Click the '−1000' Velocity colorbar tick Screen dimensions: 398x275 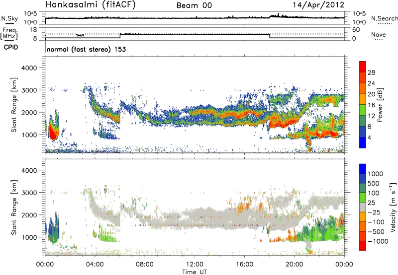click(378, 241)
